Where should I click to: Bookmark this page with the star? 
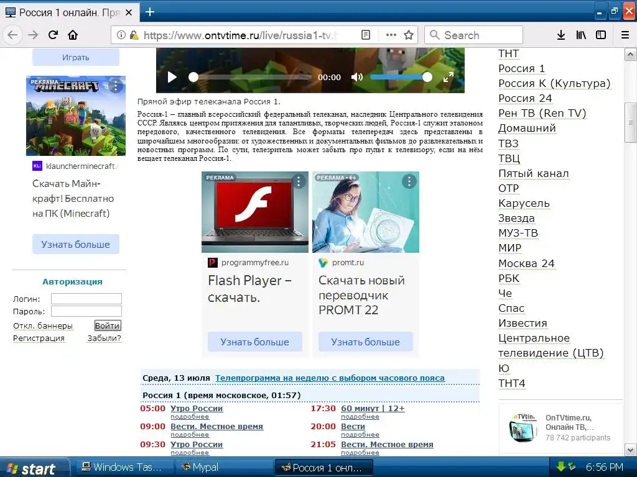click(x=409, y=35)
